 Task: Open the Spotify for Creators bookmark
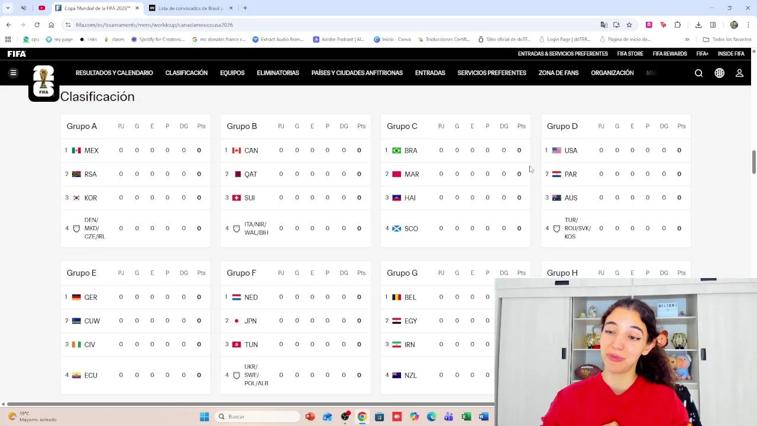[158, 40]
